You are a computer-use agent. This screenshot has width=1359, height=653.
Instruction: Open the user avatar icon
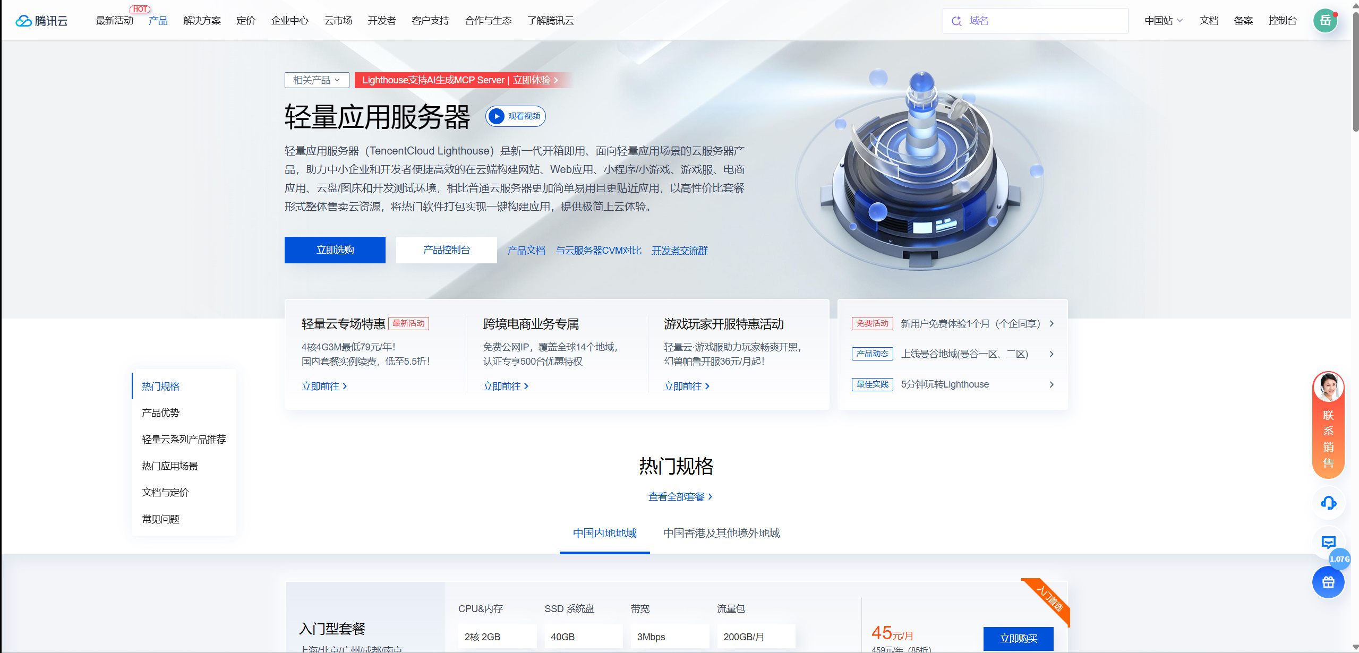[x=1325, y=21]
